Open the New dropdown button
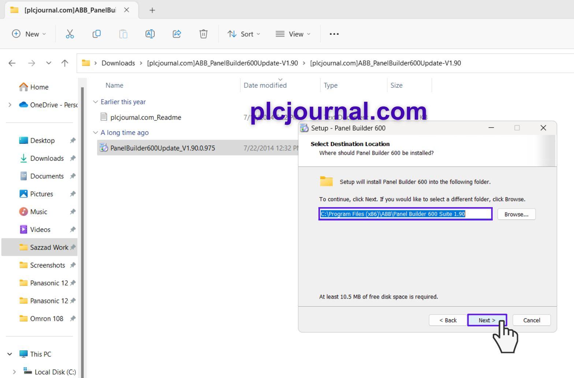 29,34
